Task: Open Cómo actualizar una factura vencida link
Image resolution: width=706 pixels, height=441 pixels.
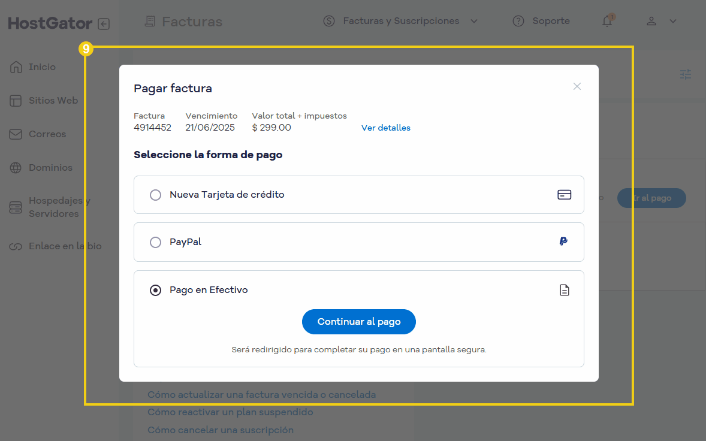Action: [261, 395]
